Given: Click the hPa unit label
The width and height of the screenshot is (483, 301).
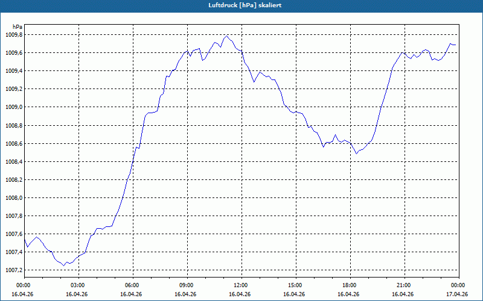Looking at the screenshot, I should tap(18, 26).
